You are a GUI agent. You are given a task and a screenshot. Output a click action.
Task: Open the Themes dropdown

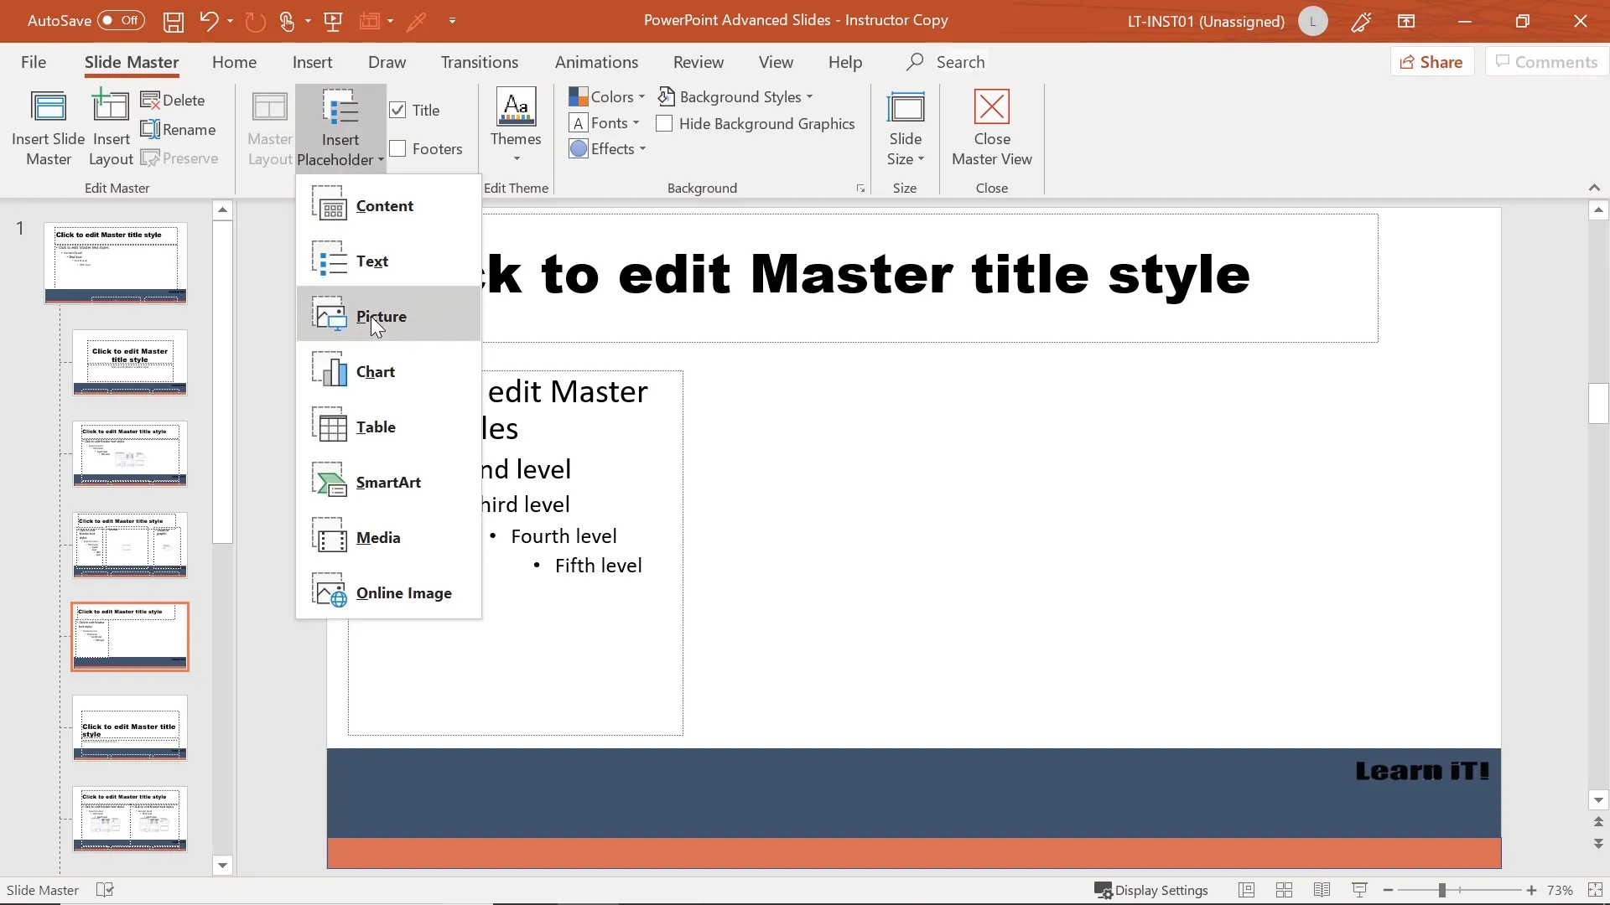coord(516,127)
